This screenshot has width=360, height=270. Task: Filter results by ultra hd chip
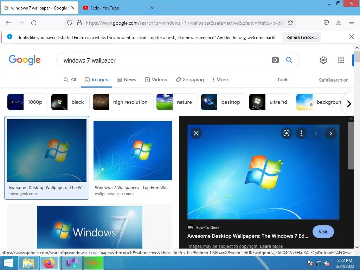pos(271,102)
